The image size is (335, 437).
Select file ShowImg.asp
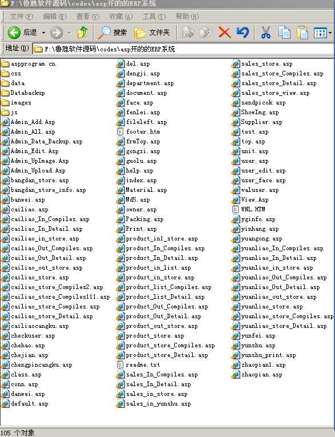(x=255, y=113)
